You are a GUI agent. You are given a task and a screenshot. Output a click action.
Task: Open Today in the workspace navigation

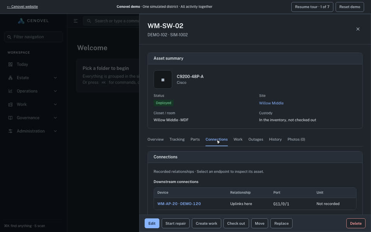tap(22, 65)
